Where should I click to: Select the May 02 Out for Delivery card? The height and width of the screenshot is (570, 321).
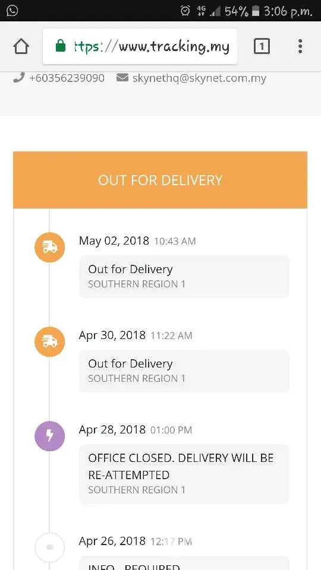coord(184,277)
